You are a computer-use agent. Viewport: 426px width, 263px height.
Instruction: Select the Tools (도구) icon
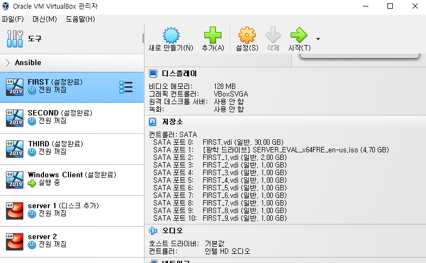15,39
